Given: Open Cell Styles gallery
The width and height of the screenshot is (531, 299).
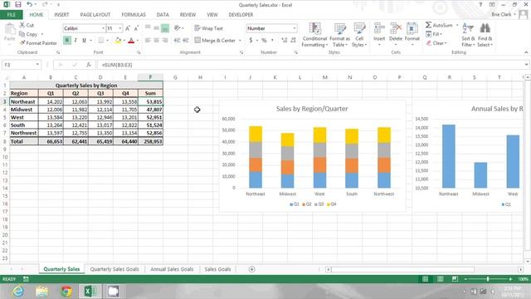Looking at the screenshot, I should point(359,35).
